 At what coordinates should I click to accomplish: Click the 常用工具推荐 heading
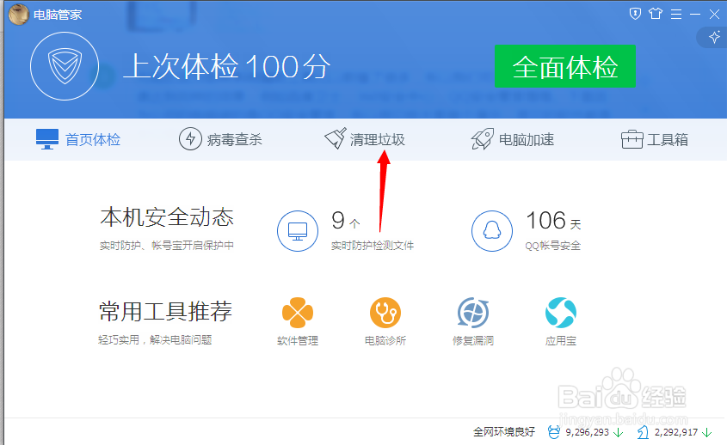[165, 311]
